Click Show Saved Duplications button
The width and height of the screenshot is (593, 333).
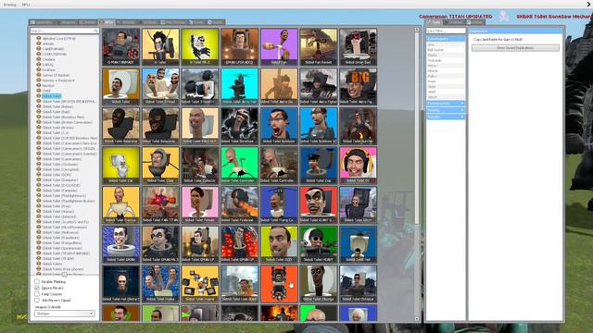515,48
